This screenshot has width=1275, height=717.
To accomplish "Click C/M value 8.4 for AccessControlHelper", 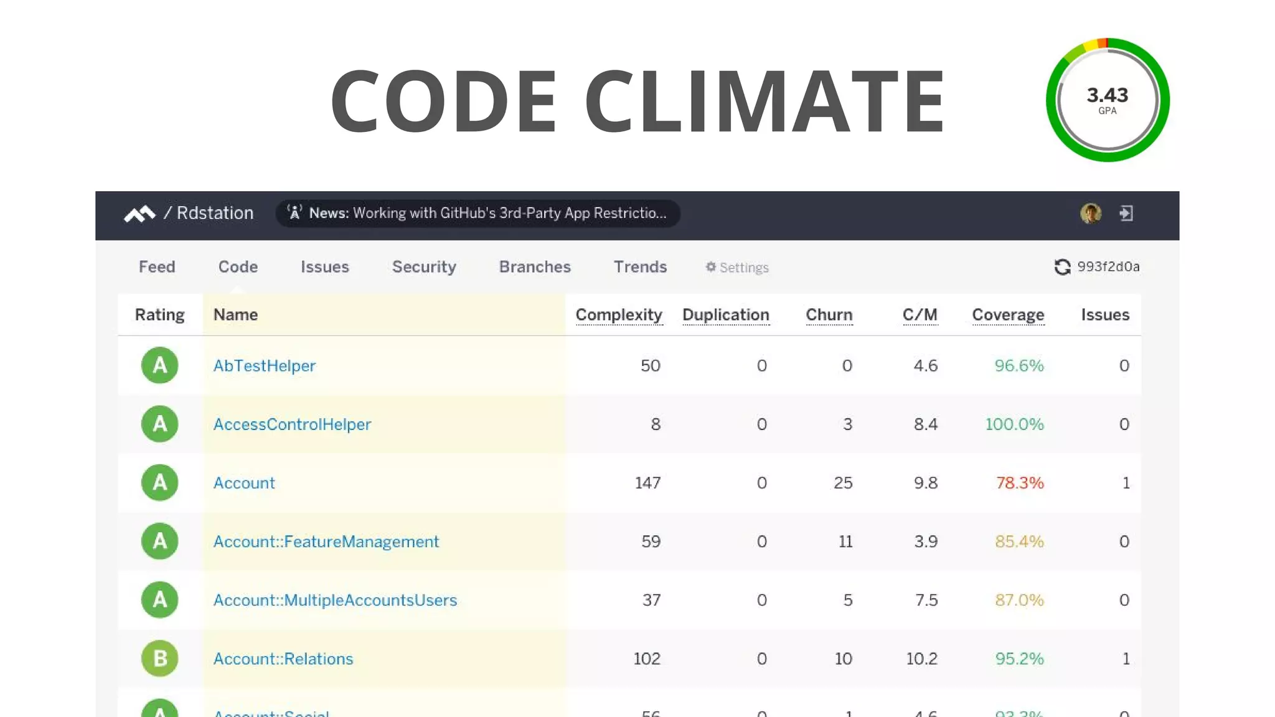I will coord(926,424).
